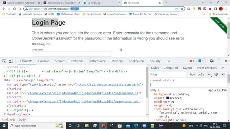Open the Windows Start menu

coord(4,126)
